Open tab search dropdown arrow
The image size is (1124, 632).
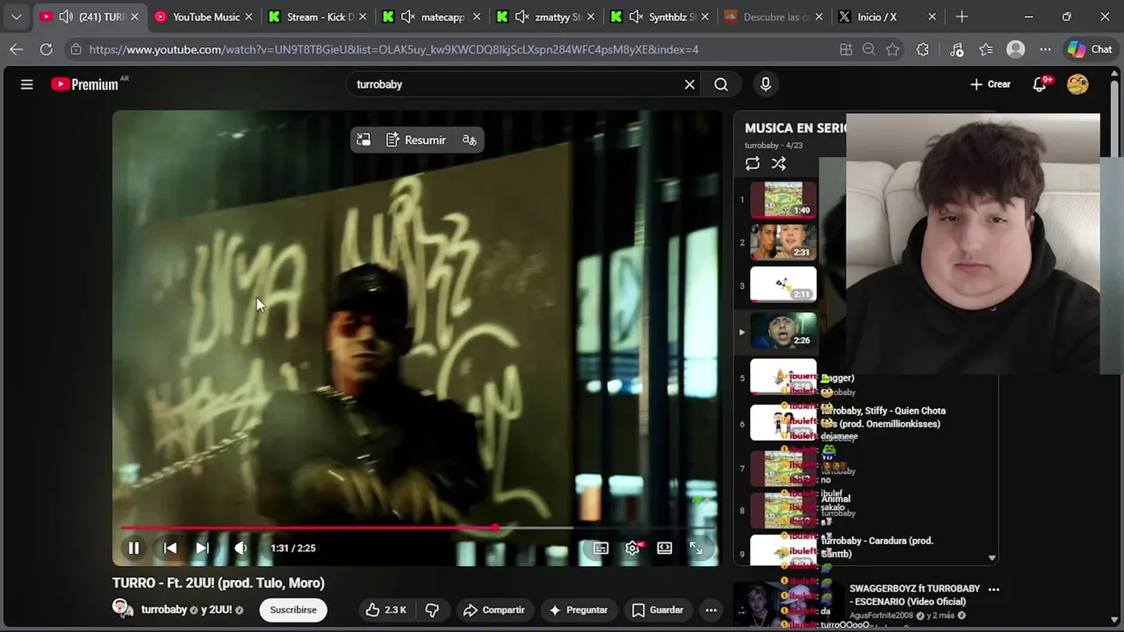point(16,17)
